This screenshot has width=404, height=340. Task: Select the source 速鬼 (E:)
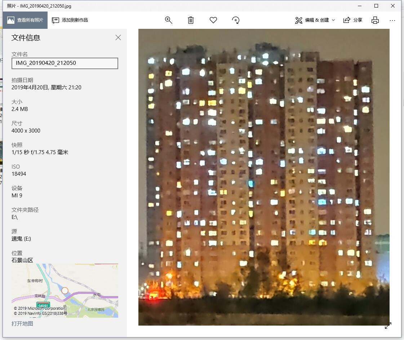coord(21,239)
